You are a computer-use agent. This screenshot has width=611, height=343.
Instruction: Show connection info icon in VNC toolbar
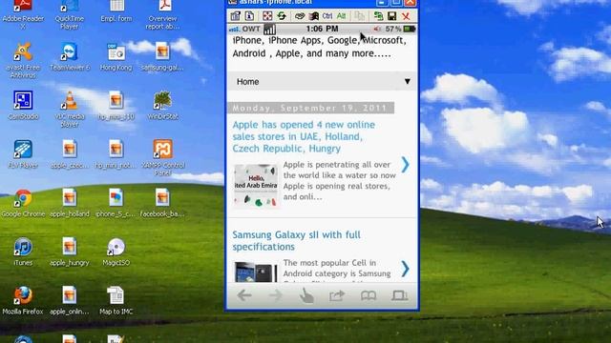(x=249, y=16)
